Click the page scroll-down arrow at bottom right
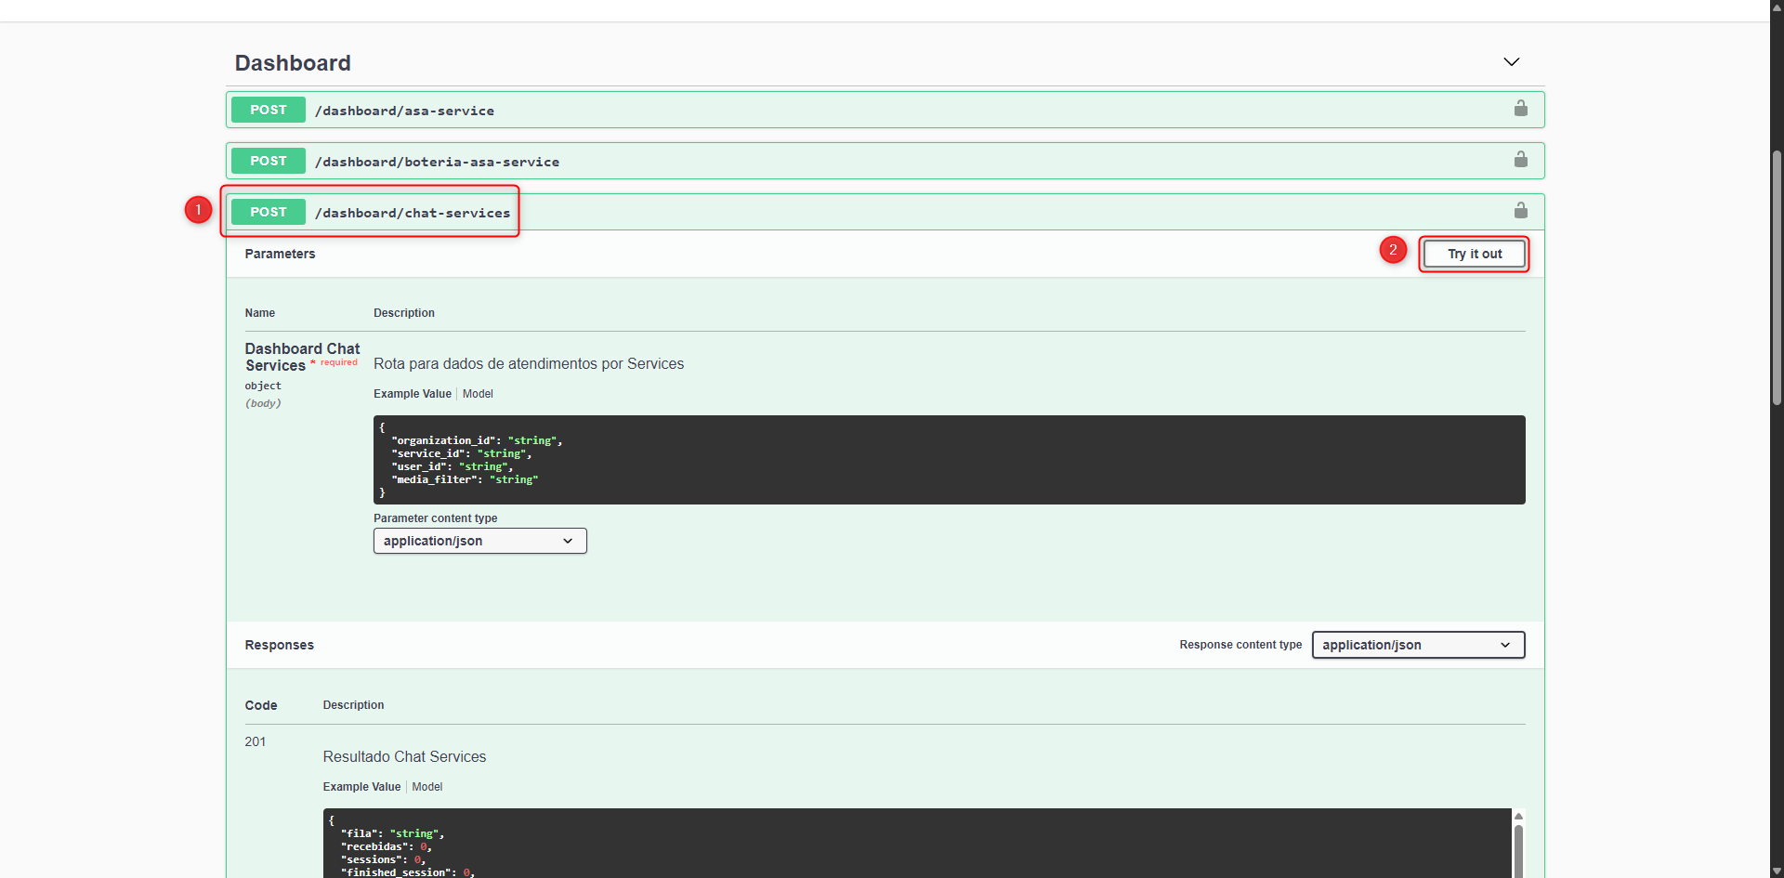Image resolution: width=1784 pixels, height=878 pixels. pyautogui.click(x=1777, y=871)
